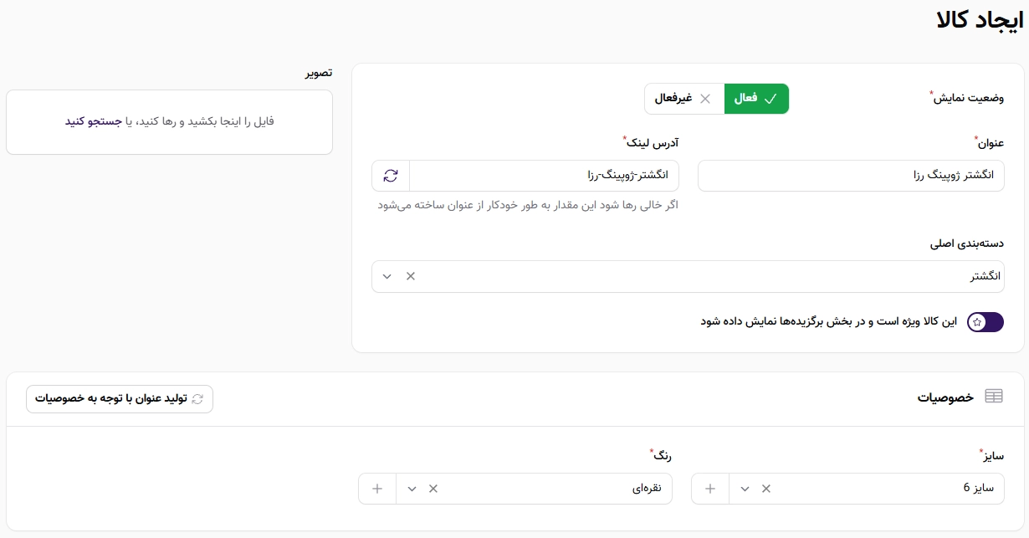Click the image file drop area
Image resolution: width=1029 pixels, height=538 pixels.
click(x=169, y=122)
